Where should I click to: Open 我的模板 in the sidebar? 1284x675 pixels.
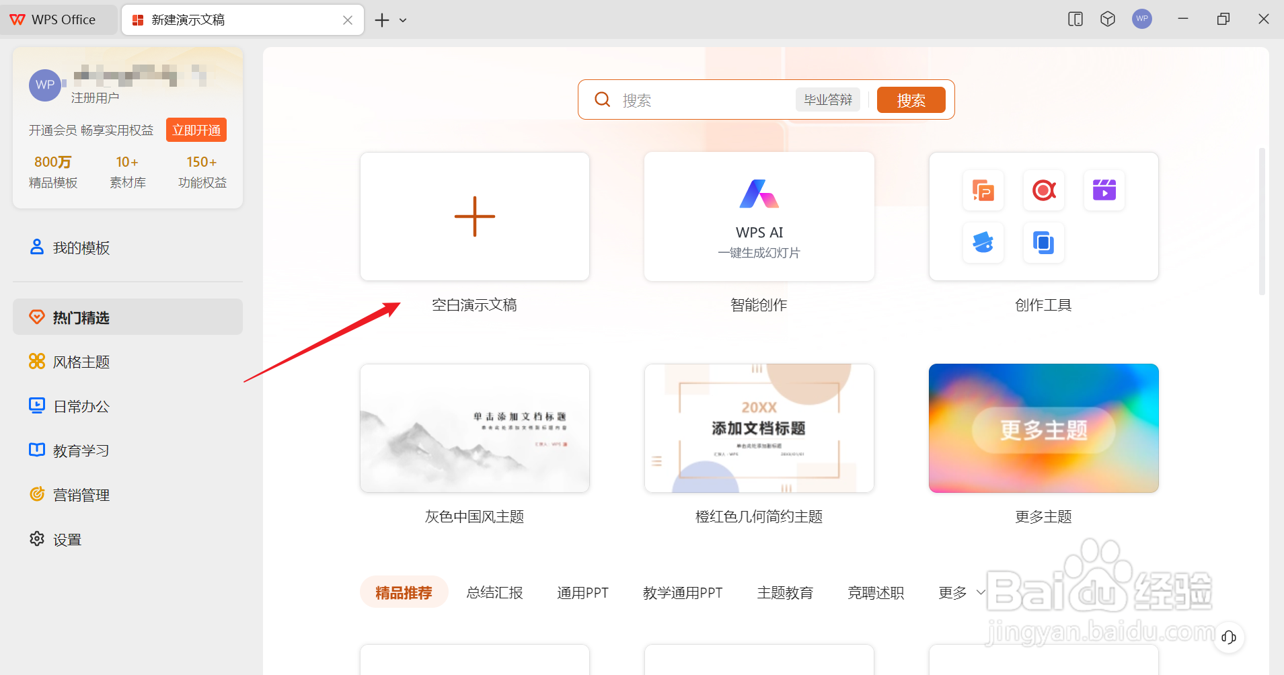pyautogui.click(x=128, y=247)
